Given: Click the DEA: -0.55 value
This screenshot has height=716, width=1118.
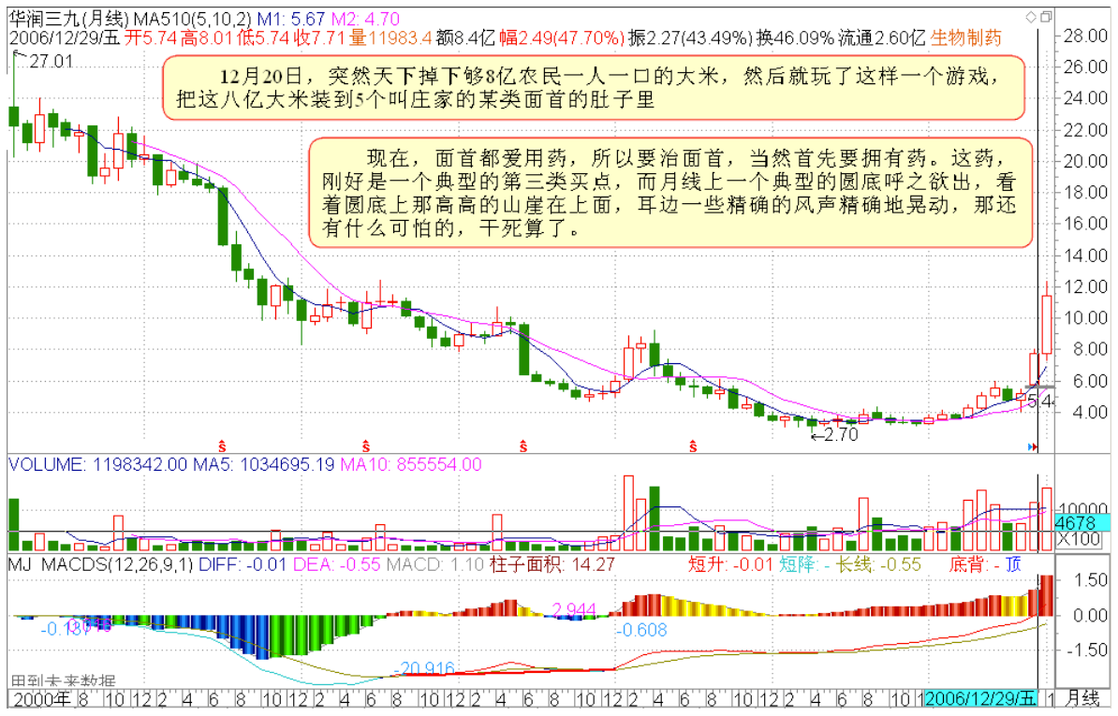Looking at the screenshot, I should (x=336, y=565).
